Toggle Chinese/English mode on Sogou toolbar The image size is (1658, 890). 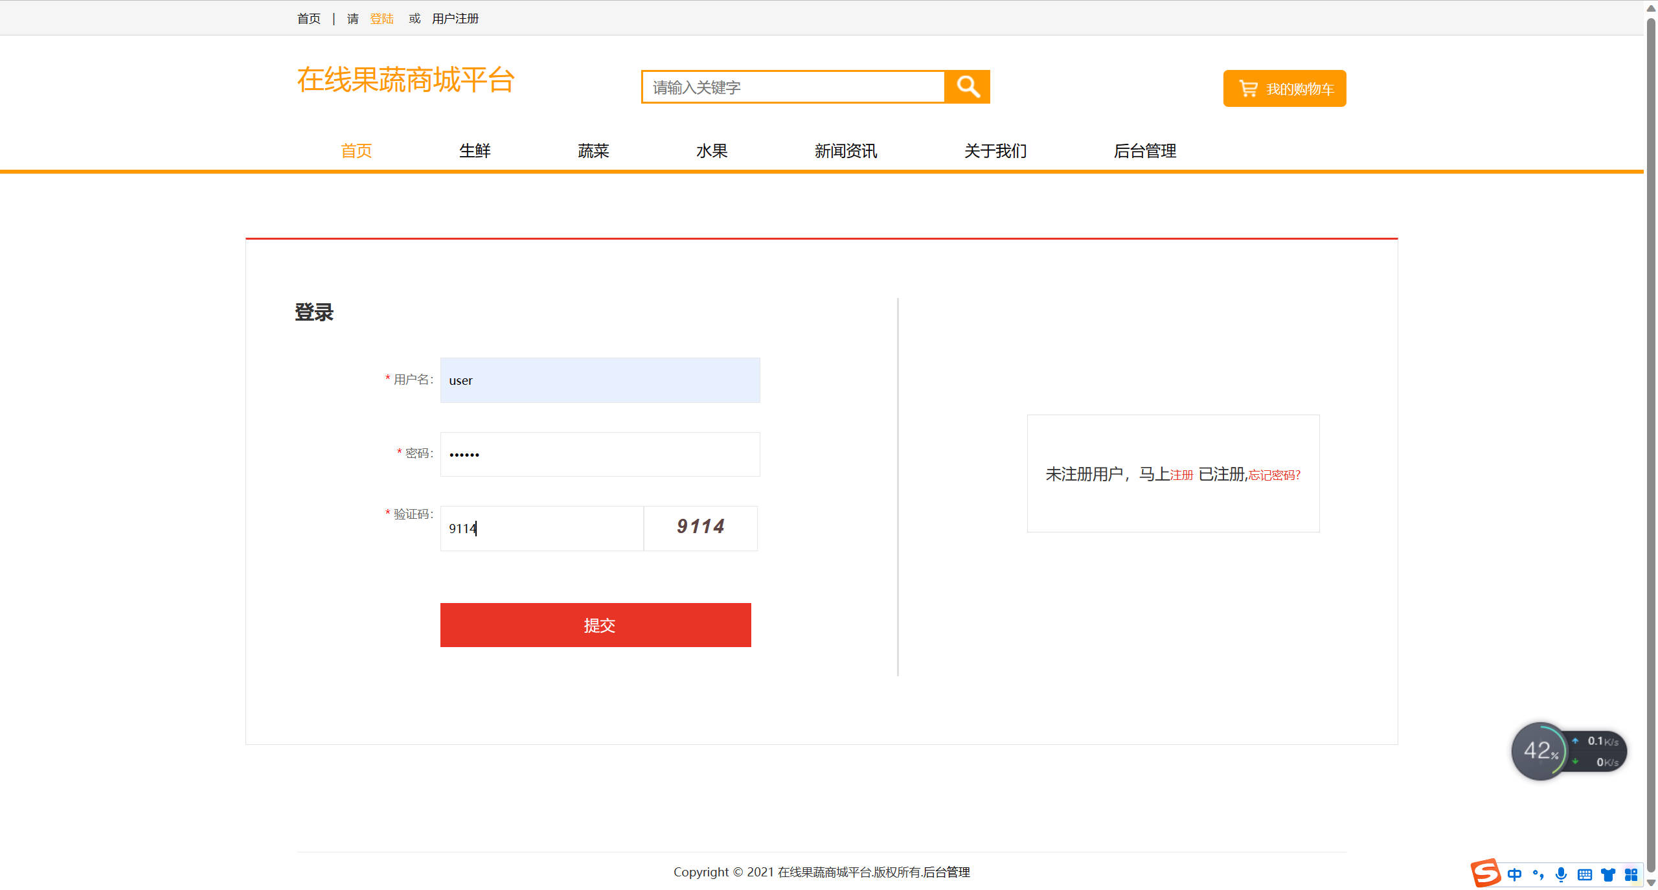[1515, 874]
